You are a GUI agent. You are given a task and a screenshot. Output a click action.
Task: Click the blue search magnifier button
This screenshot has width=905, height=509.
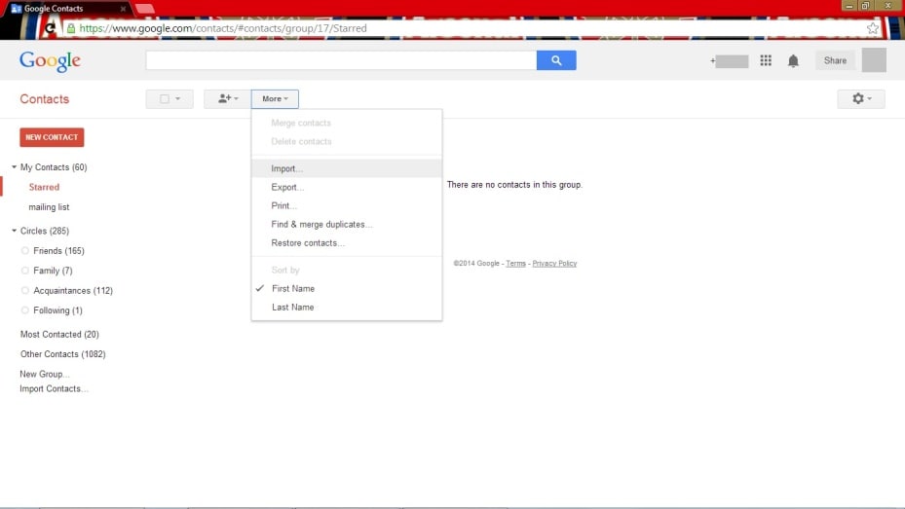[556, 60]
